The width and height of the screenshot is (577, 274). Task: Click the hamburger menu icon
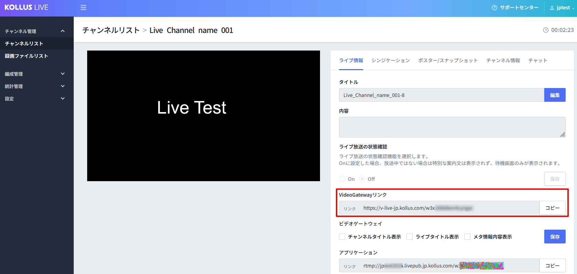point(83,8)
